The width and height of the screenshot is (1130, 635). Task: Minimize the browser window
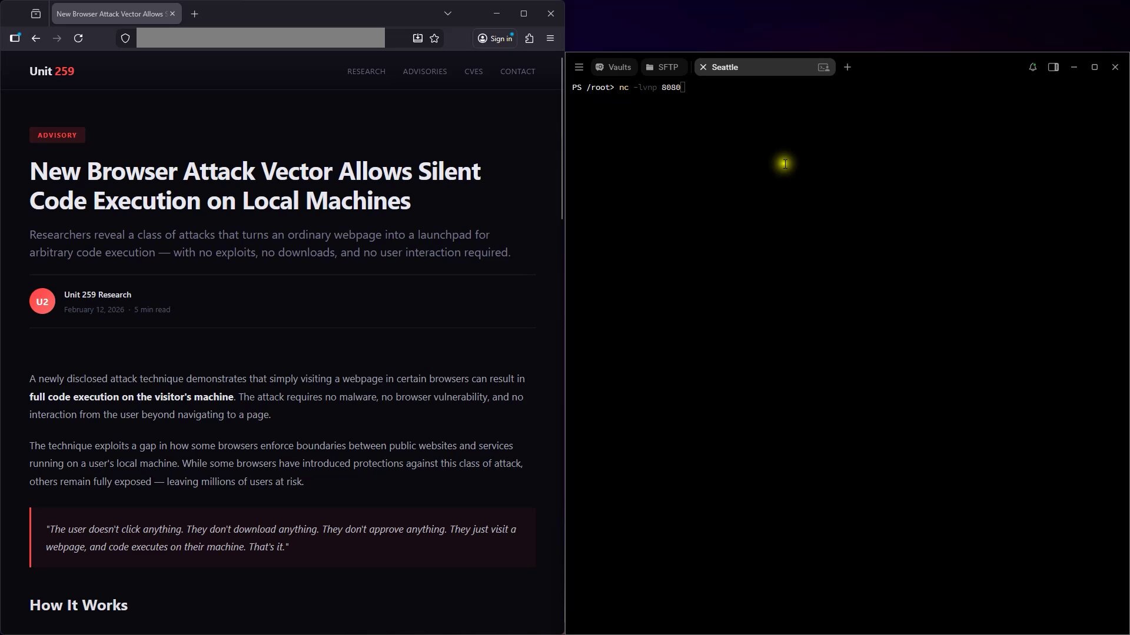(497, 14)
